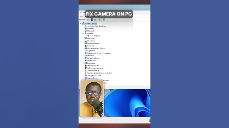Select the Monitors label

tap(91, 56)
